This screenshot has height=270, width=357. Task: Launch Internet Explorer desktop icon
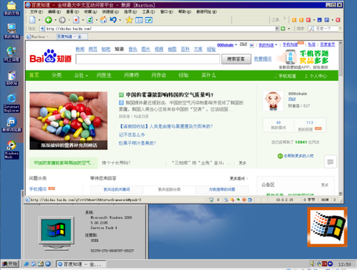point(12,103)
